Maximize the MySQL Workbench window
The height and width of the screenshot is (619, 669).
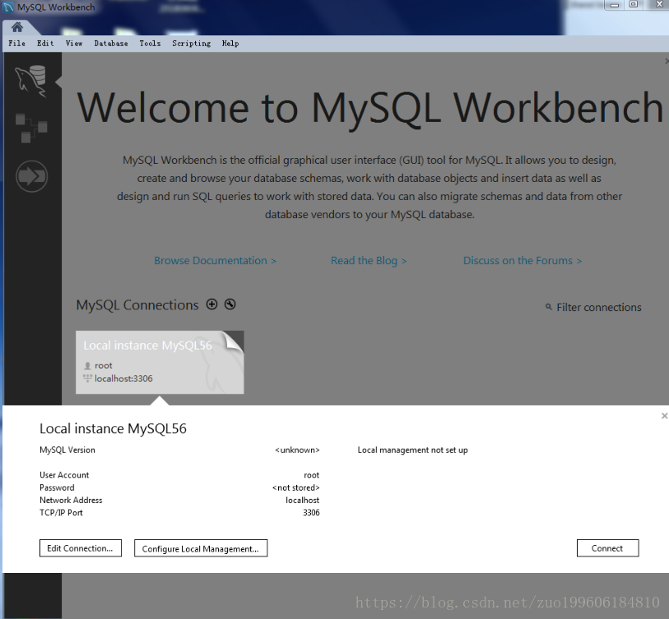click(634, 5)
